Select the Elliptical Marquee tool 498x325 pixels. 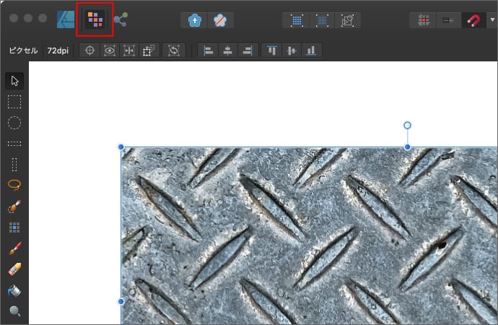[x=14, y=122]
